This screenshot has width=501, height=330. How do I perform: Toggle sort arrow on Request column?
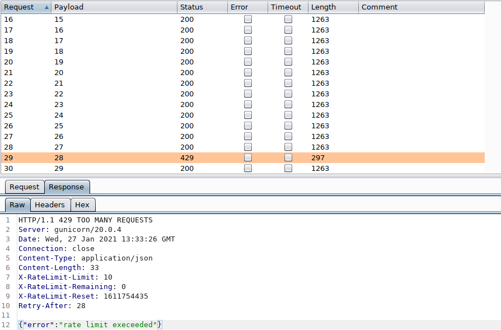coord(46,7)
